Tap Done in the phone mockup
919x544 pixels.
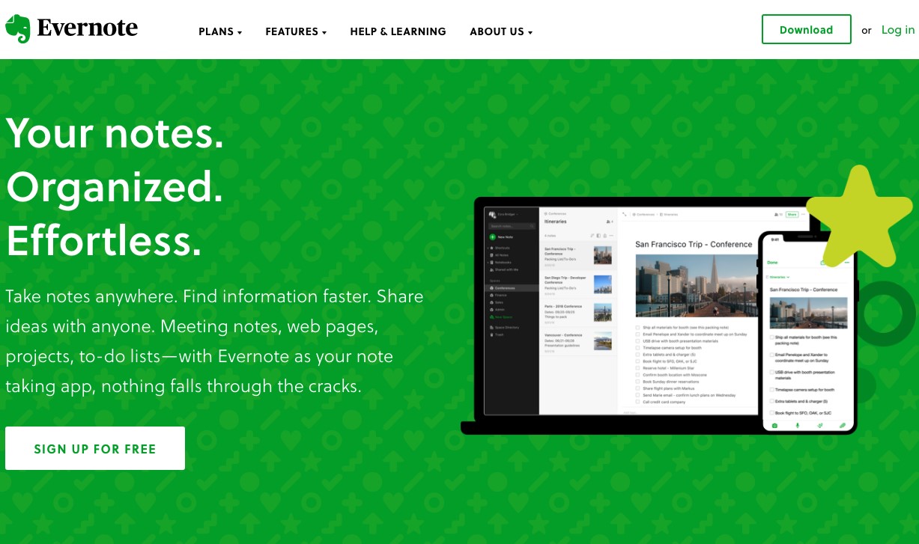click(772, 263)
